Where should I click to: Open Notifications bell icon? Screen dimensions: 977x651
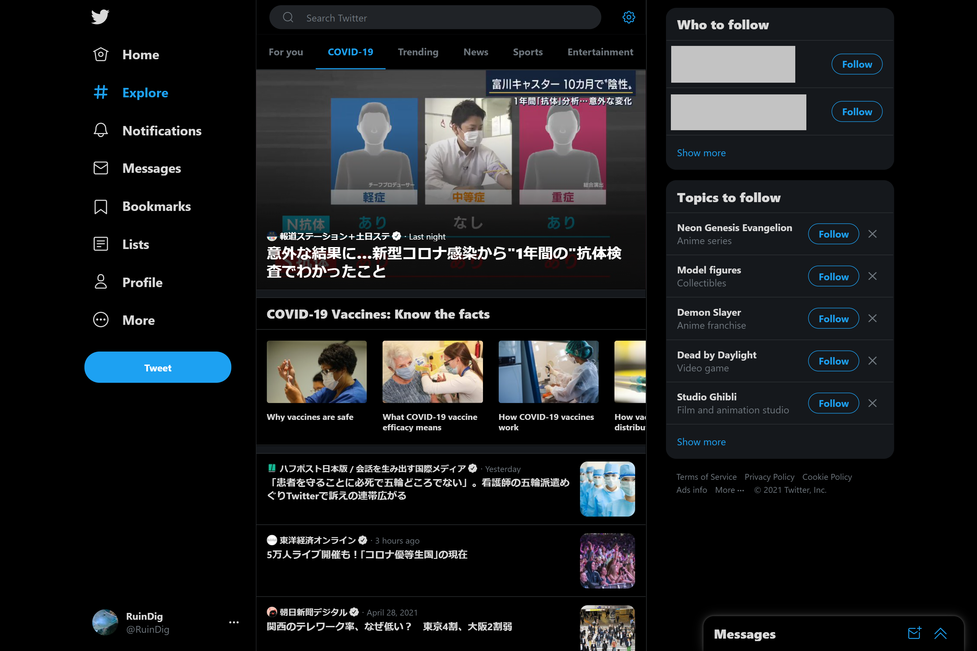pyautogui.click(x=101, y=131)
